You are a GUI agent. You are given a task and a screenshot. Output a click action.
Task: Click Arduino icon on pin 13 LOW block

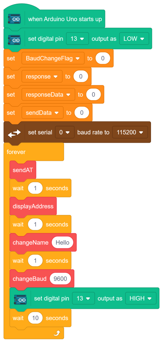[x=14, y=39]
